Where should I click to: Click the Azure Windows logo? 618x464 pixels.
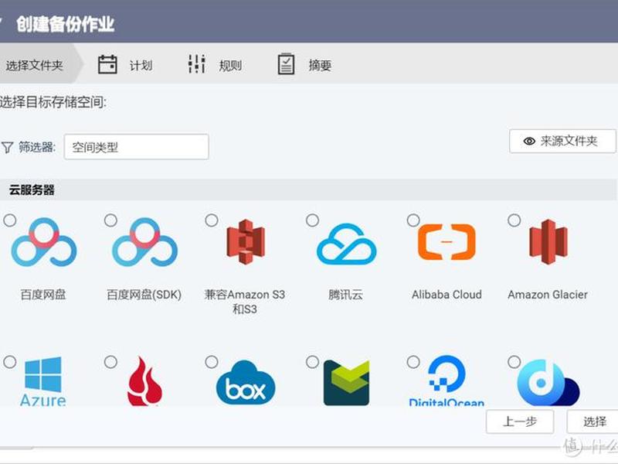(x=43, y=381)
